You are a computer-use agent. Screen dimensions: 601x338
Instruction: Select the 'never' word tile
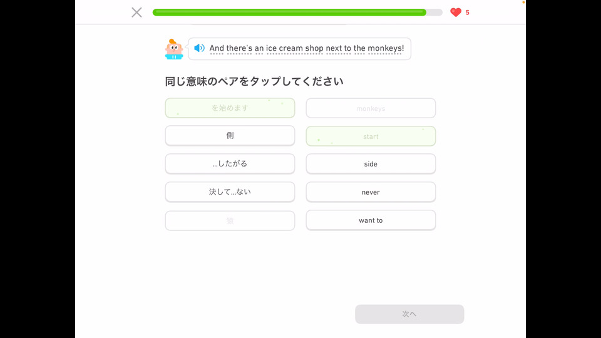pyautogui.click(x=371, y=192)
